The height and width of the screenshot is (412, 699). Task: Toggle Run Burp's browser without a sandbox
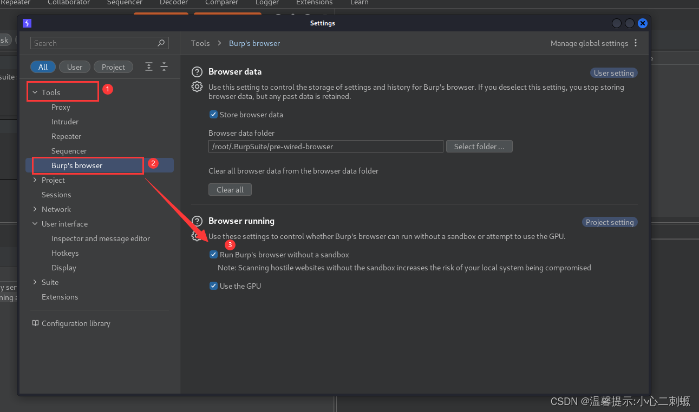[213, 255]
